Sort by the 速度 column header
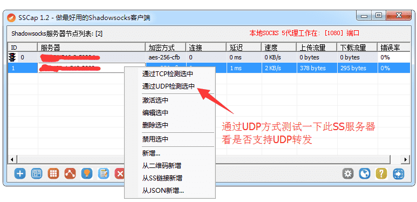The image size is (417, 202). (279, 48)
